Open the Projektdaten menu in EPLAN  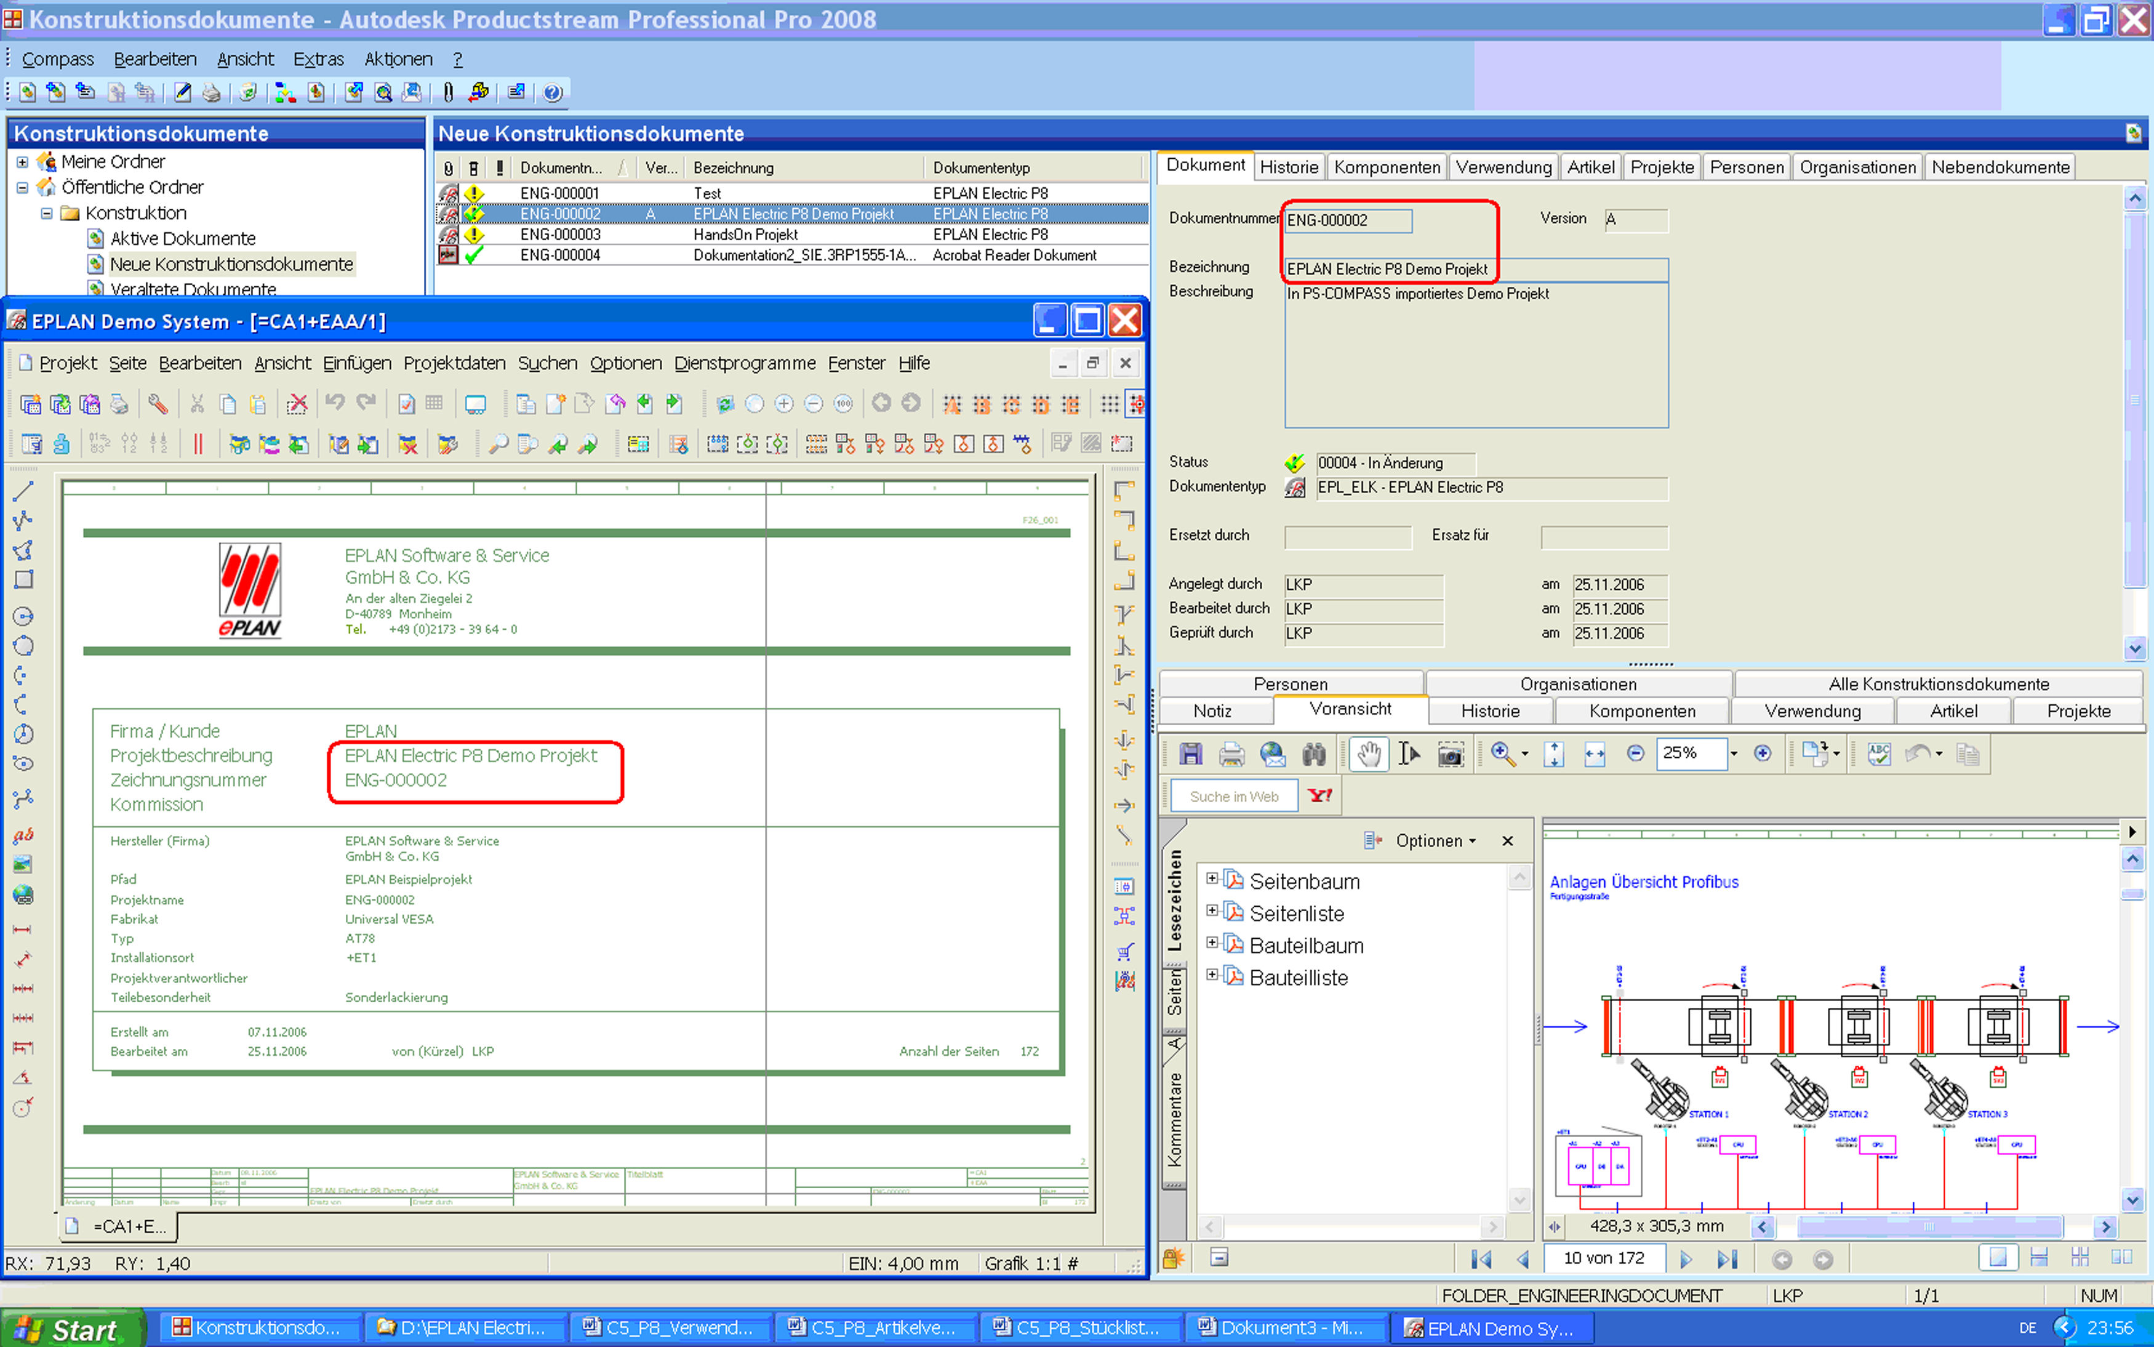point(454,363)
